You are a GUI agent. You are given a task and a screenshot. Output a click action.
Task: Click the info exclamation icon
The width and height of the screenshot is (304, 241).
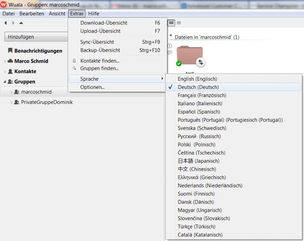tap(170, 46)
